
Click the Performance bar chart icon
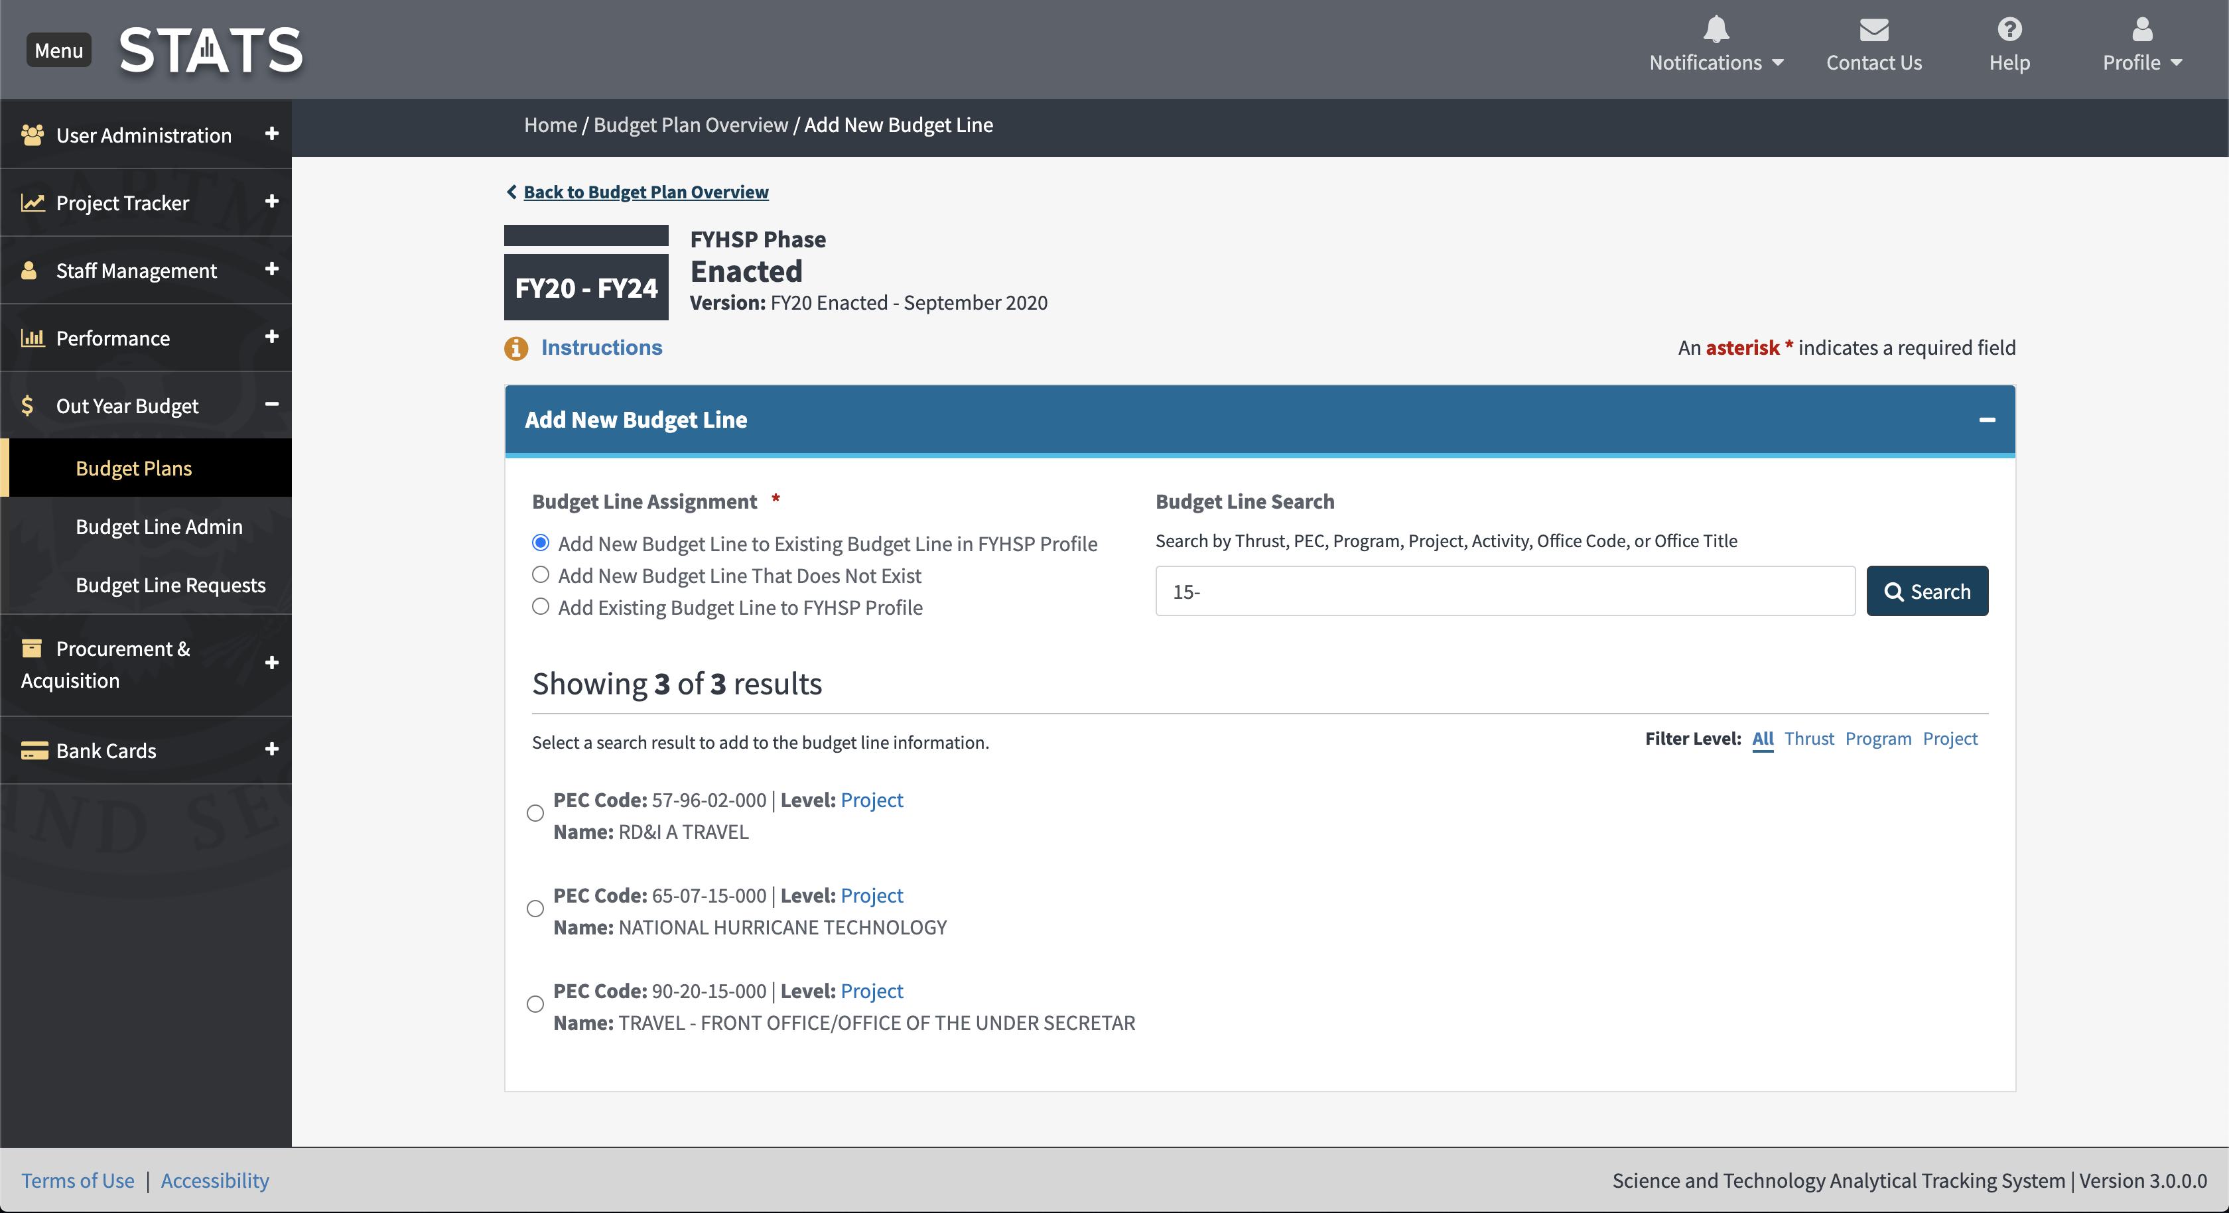click(x=33, y=338)
